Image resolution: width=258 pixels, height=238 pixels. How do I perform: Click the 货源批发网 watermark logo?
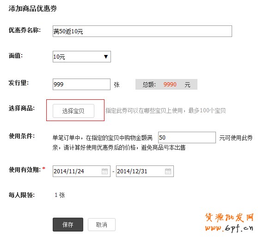click(229, 218)
